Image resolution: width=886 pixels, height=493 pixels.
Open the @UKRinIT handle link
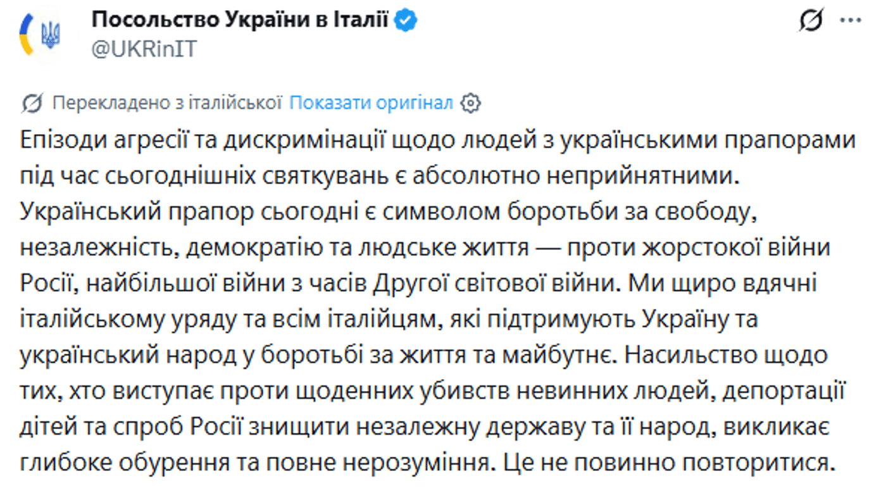144,49
